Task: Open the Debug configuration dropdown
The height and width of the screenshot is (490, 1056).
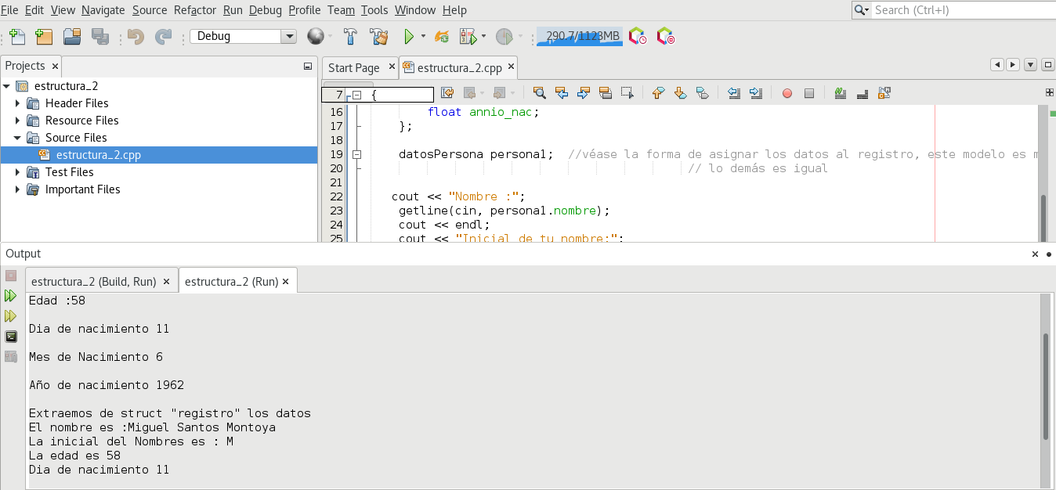Action: click(x=289, y=37)
